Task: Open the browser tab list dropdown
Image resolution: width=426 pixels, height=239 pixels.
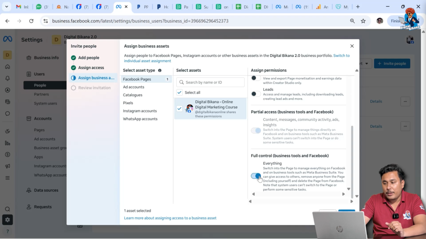Action: tap(7, 7)
